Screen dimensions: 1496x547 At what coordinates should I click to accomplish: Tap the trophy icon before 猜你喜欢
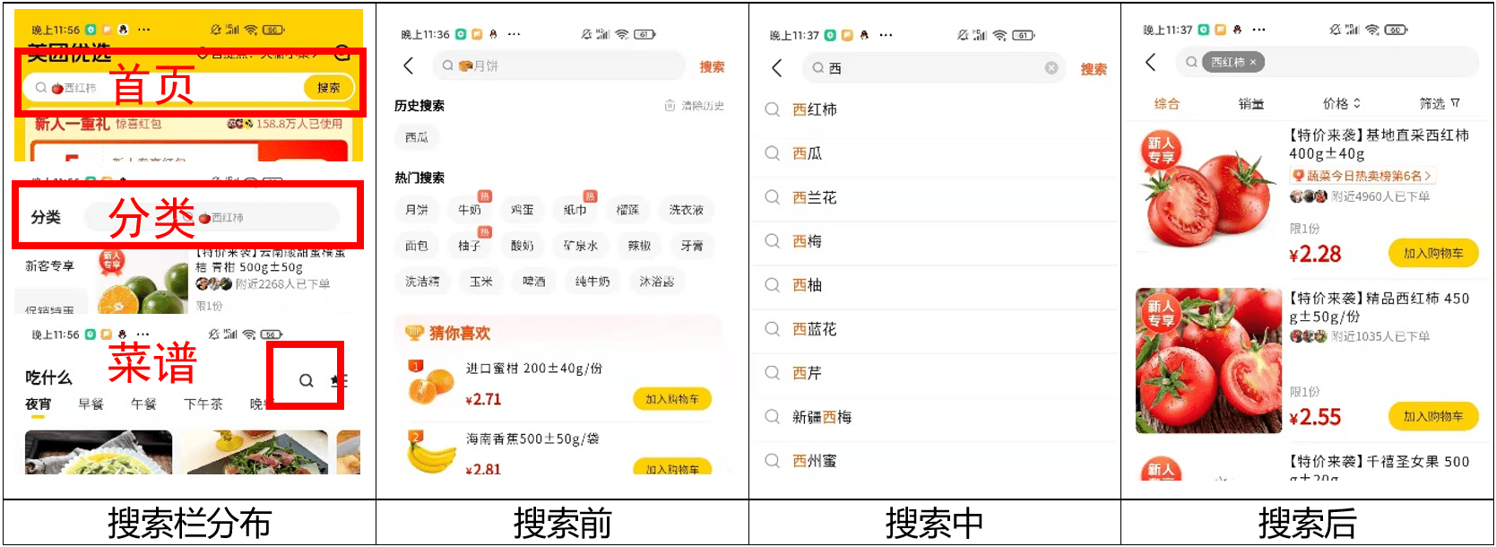click(414, 333)
